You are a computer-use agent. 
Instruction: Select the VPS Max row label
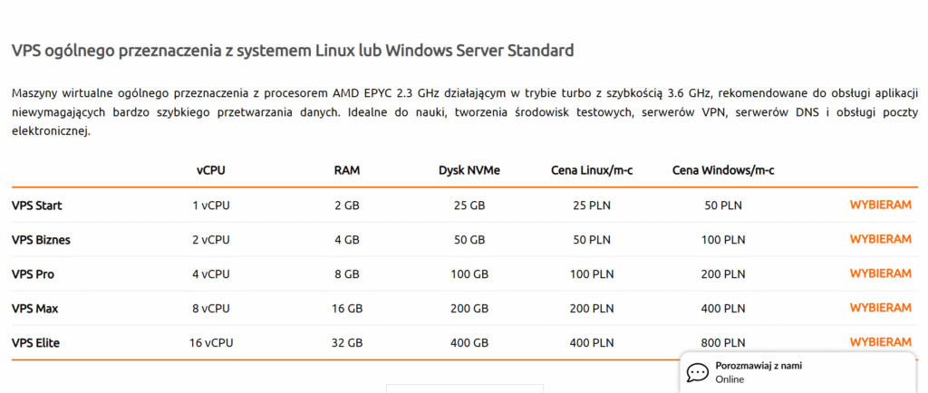35,309
